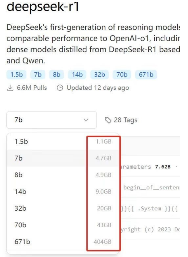This screenshot has height=257, width=188.
Task: Click the 671b size tag badge
Action: 146,75
